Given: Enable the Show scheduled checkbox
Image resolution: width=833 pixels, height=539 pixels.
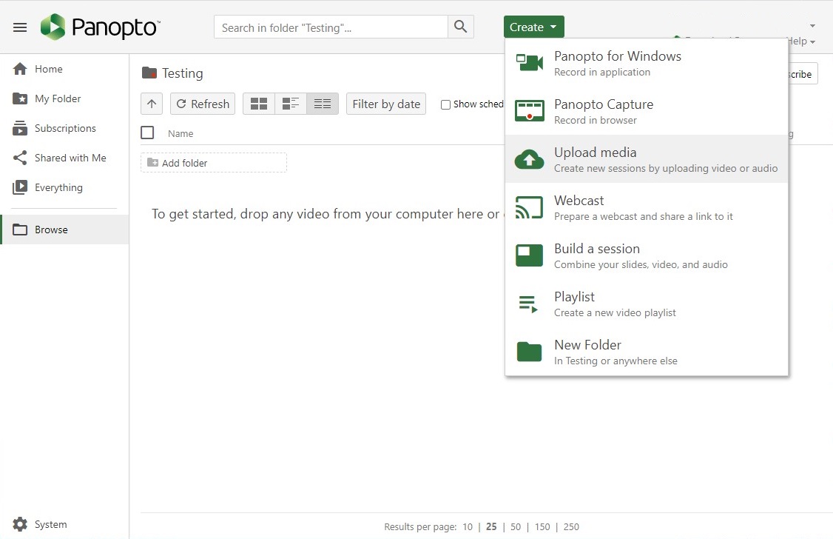Looking at the screenshot, I should coord(446,104).
